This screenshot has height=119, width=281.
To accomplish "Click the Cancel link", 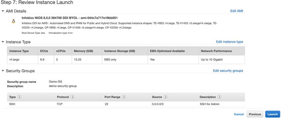I will [x=239, y=114].
